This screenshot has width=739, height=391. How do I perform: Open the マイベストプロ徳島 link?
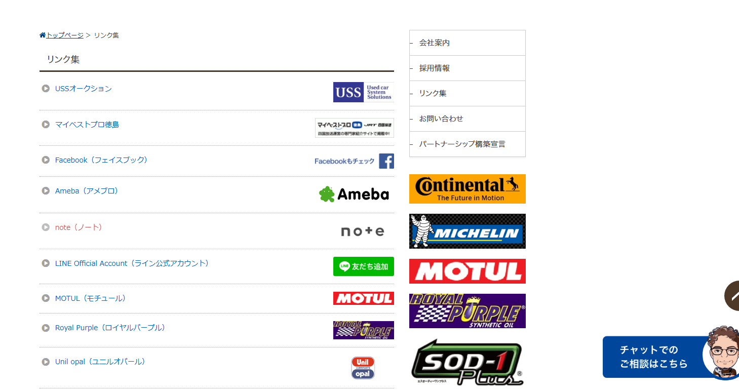click(x=87, y=125)
